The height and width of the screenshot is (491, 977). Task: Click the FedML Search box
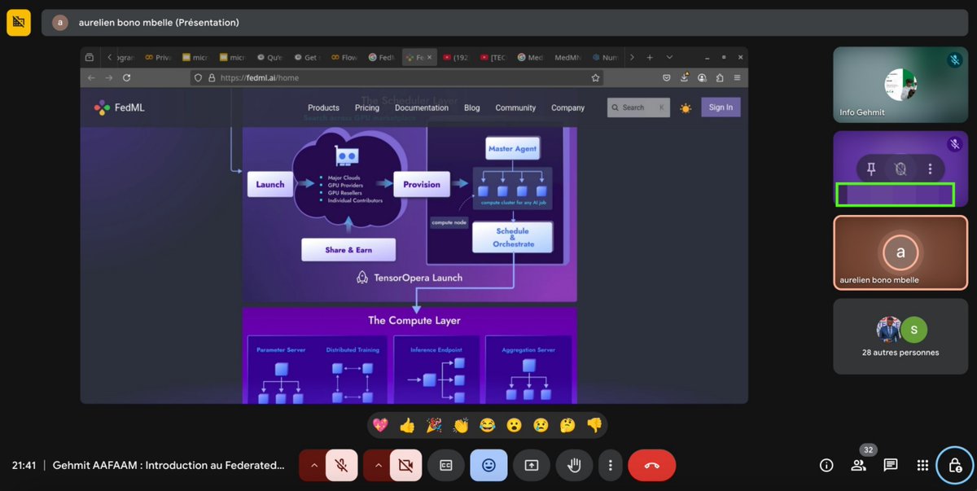pos(638,107)
